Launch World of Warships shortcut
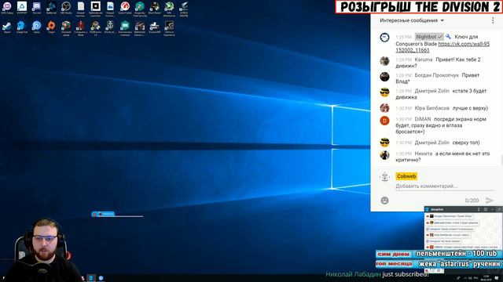 [x=110, y=27]
